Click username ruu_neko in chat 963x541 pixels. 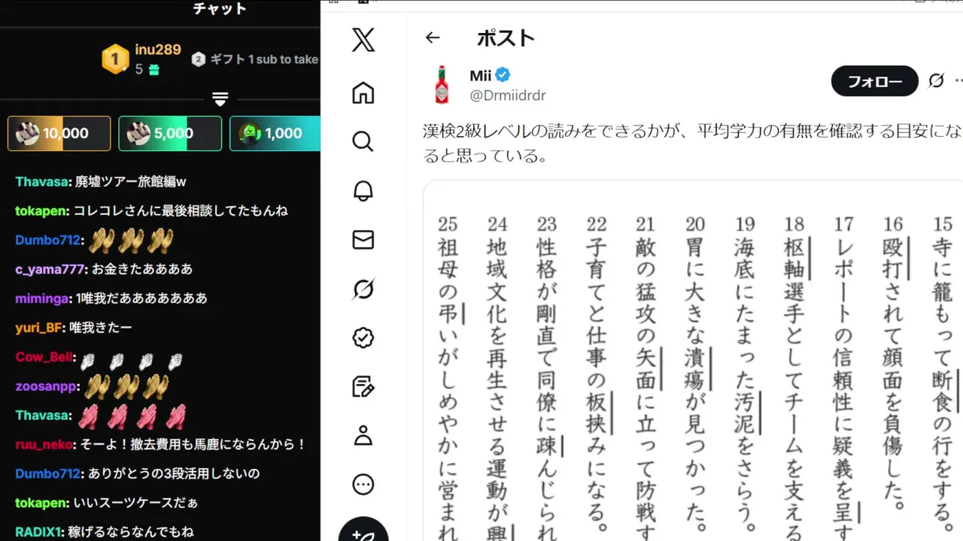[x=44, y=445]
